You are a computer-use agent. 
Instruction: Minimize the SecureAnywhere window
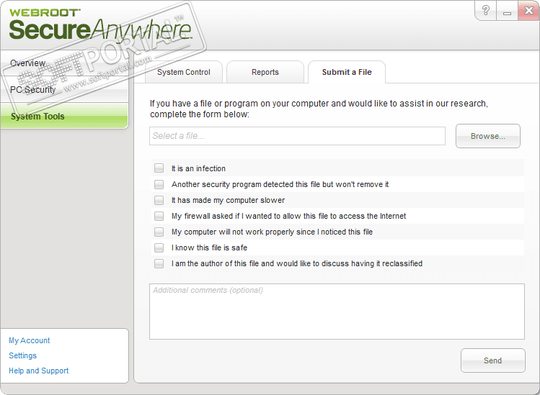(x=507, y=10)
